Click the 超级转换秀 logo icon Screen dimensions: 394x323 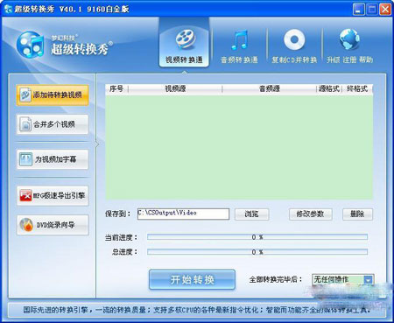point(30,46)
